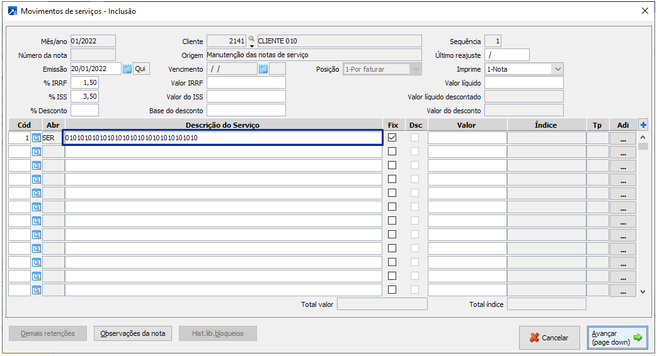Viewport: 657px width, 356px height.
Task: Toggle Dsc checkbox in second grid row
Action: pos(415,152)
